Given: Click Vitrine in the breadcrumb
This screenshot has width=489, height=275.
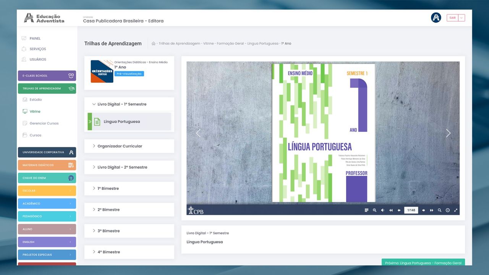Looking at the screenshot, I should [x=209, y=44].
